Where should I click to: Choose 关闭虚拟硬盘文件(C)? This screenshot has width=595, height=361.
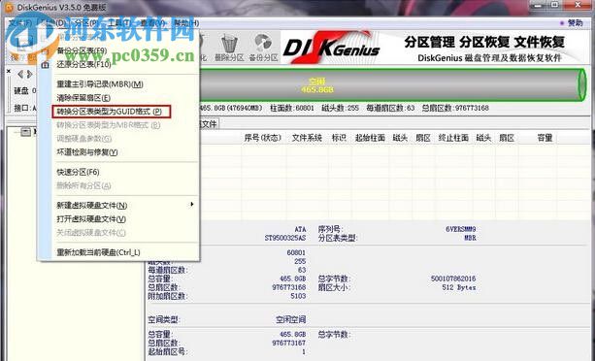click(91, 233)
